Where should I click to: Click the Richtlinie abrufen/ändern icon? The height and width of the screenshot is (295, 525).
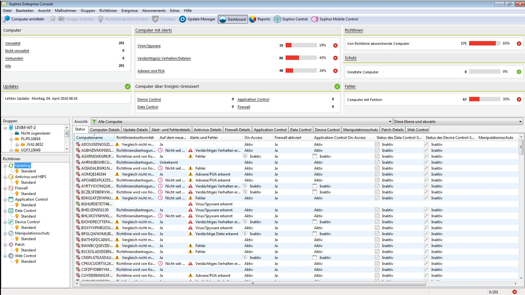click(x=101, y=19)
